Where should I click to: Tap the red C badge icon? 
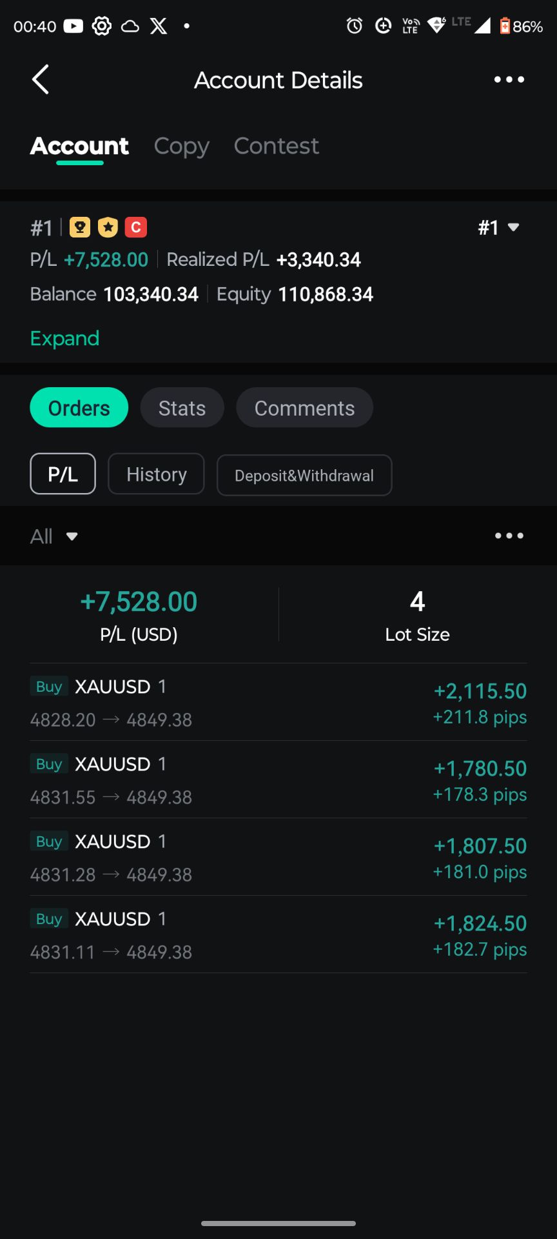pyautogui.click(x=136, y=227)
